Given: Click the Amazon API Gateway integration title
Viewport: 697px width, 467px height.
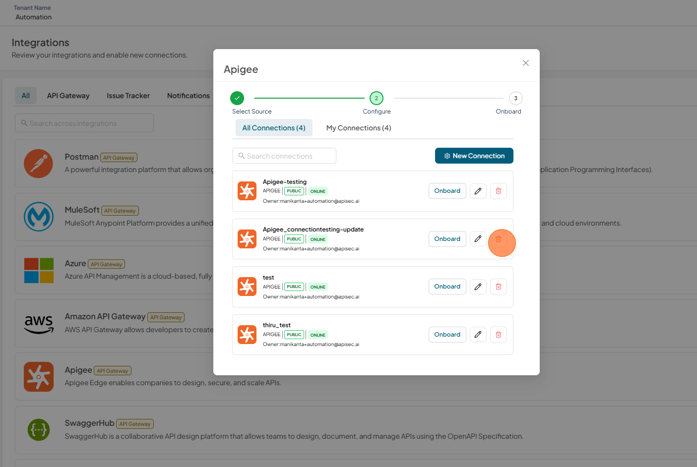Looking at the screenshot, I should 105,317.
